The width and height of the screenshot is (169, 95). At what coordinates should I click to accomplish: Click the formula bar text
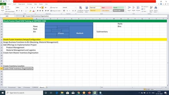pyautogui.click(x=37, y=16)
